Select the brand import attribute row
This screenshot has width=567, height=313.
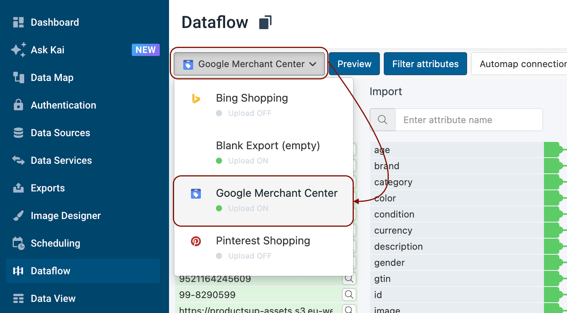pyautogui.click(x=457, y=166)
